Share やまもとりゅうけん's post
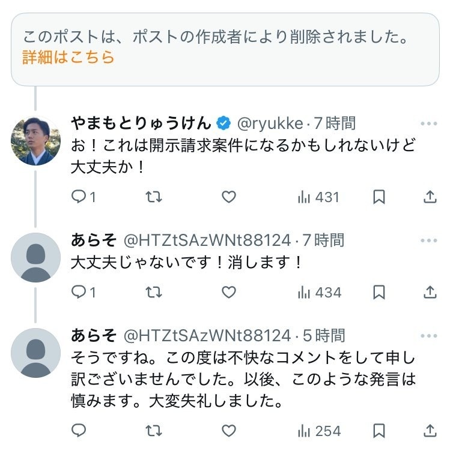Viewport: 450px width, 451px height. click(430, 197)
